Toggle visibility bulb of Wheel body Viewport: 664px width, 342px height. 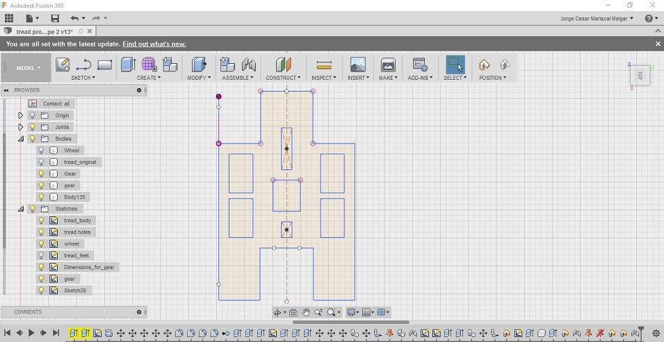click(x=41, y=150)
